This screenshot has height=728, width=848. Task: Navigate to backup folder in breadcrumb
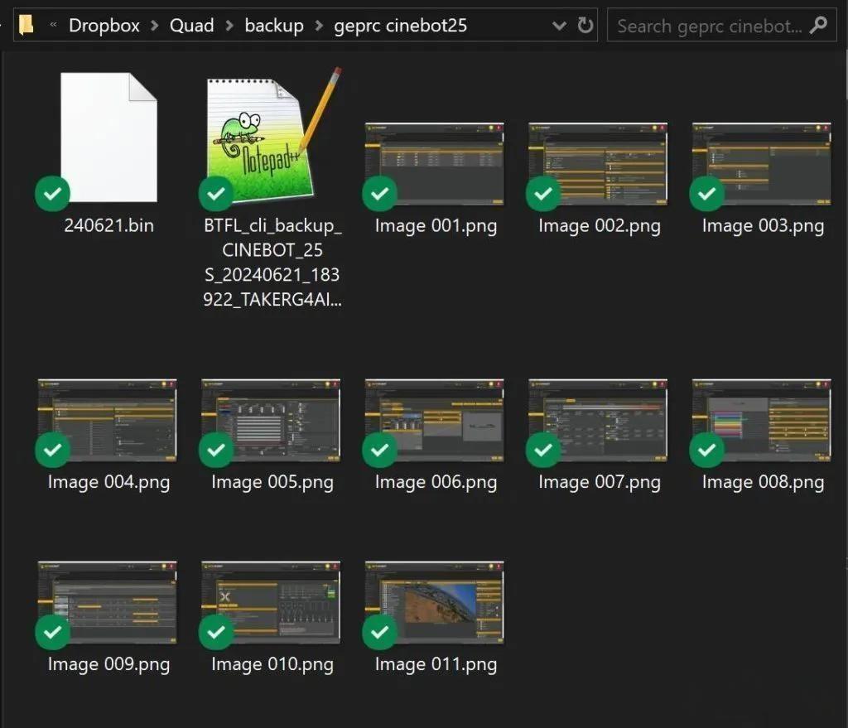pyautogui.click(x=274, y=26)
